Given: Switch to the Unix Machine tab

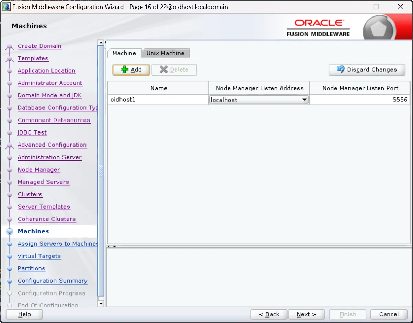Looking at the screenshot, I should pyautogui.click(x=165, y=53).
